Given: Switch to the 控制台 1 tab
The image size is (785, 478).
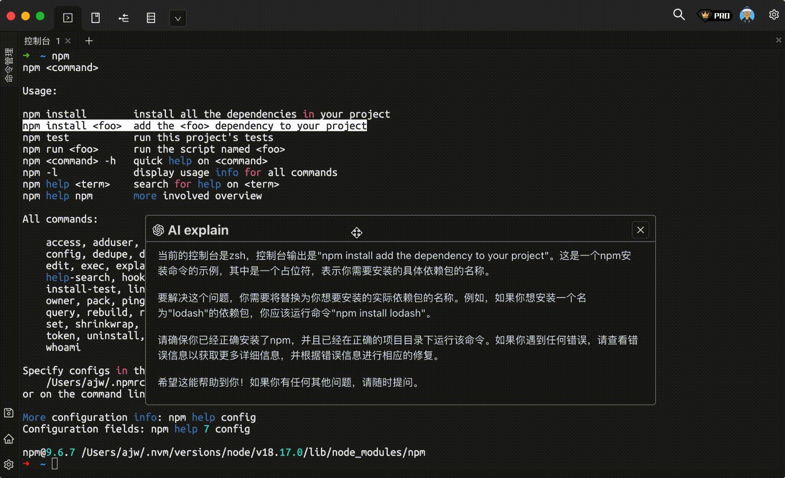Looking at the screenshot, I should point(42,41).
